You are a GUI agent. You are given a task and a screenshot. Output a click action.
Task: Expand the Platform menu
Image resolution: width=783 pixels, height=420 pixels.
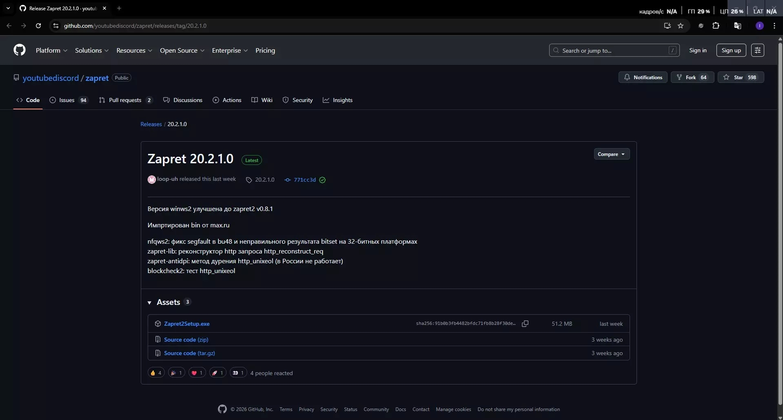pos(51,51)
